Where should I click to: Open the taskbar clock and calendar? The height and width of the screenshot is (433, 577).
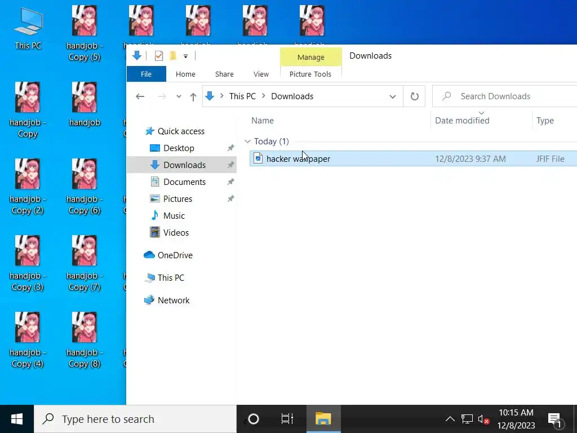[x=516, y=419]
